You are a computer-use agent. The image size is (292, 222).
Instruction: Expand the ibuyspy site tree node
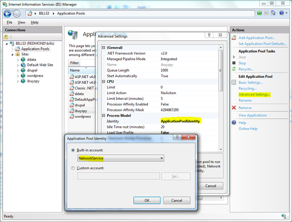click(18, 81)
